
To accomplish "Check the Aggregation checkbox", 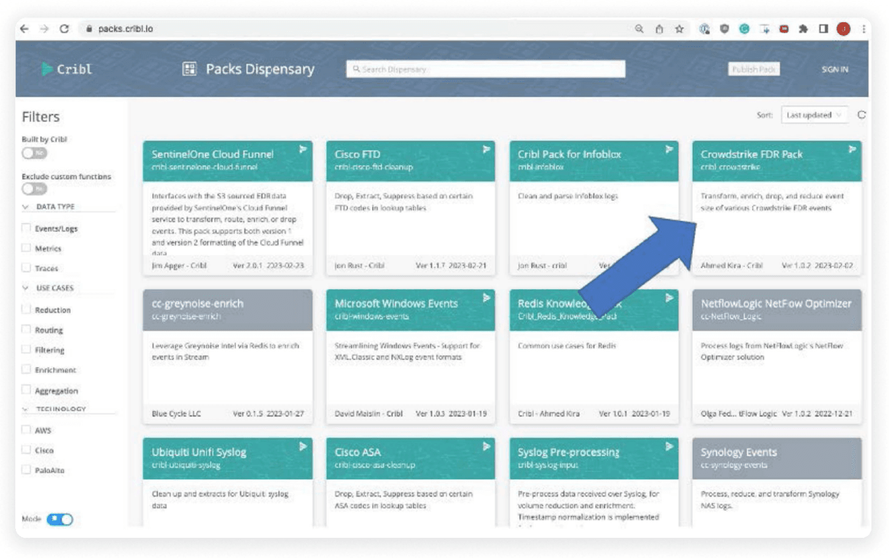I will 26,389.
